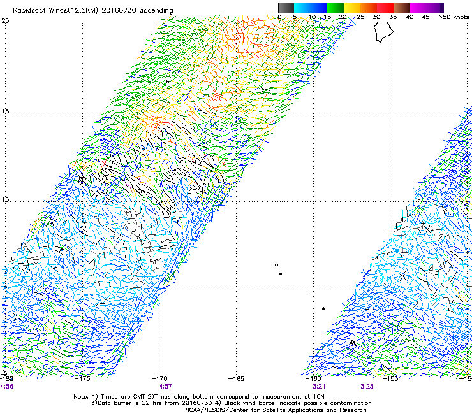Select the orange 25-30 knots legend segment
472x414 pixels.
click(x=369, y=8)
